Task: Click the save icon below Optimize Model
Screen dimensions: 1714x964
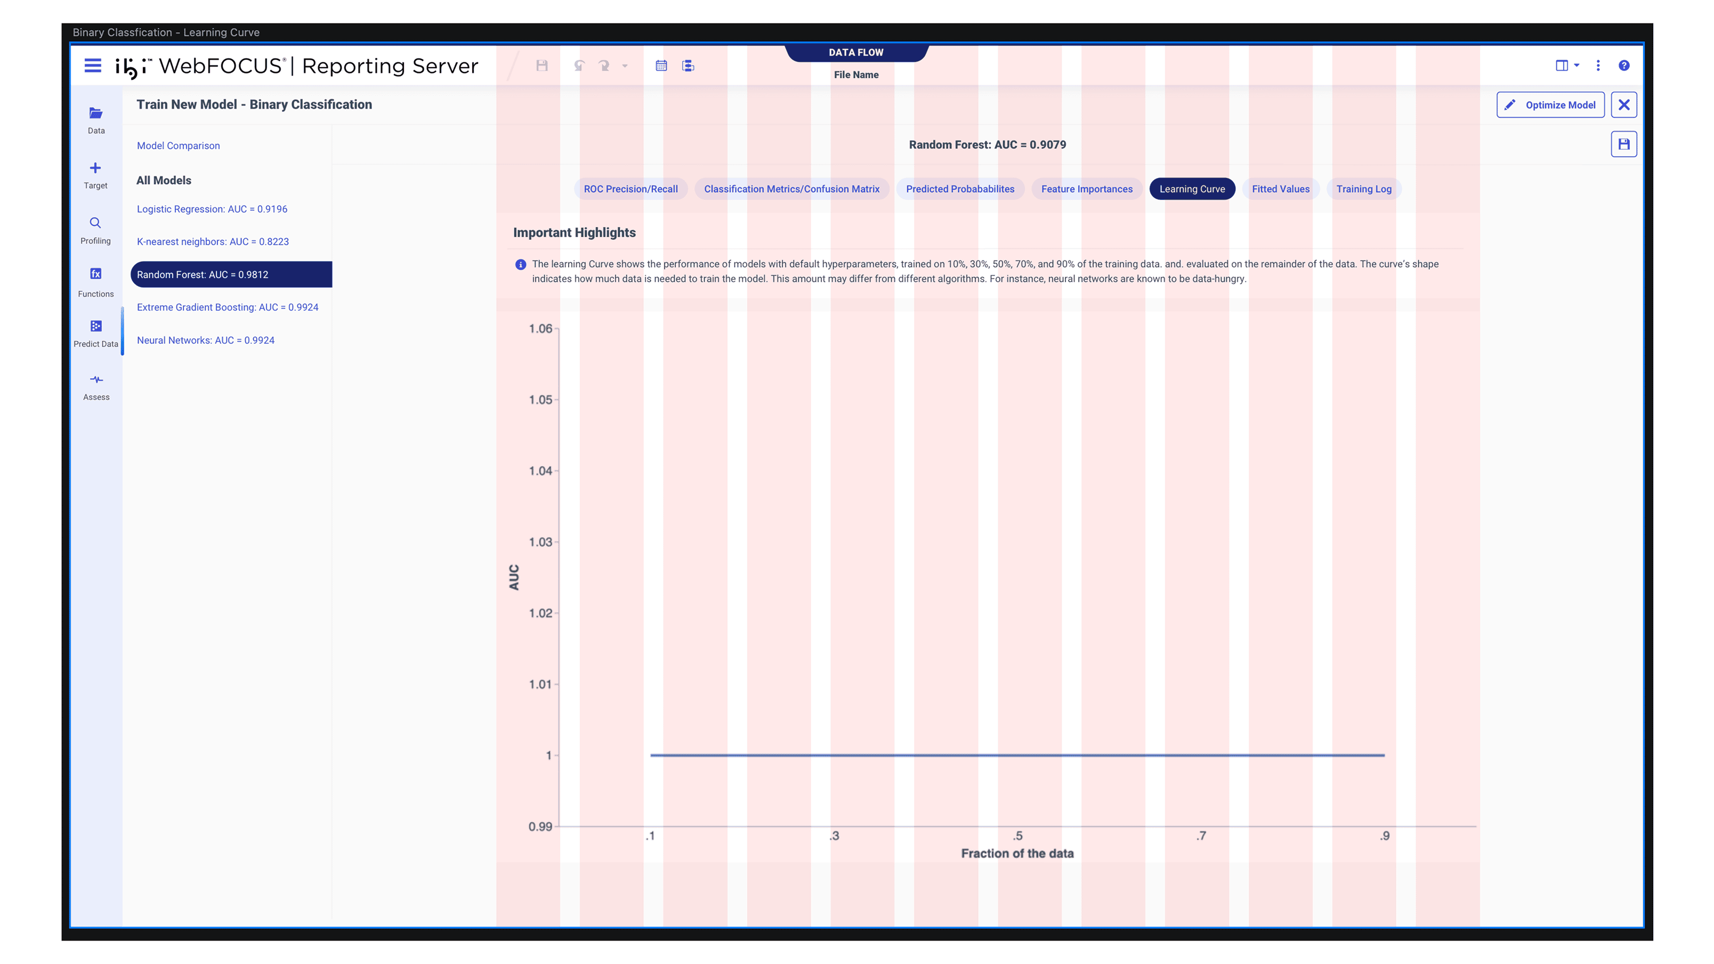Action: (1623, 144)
